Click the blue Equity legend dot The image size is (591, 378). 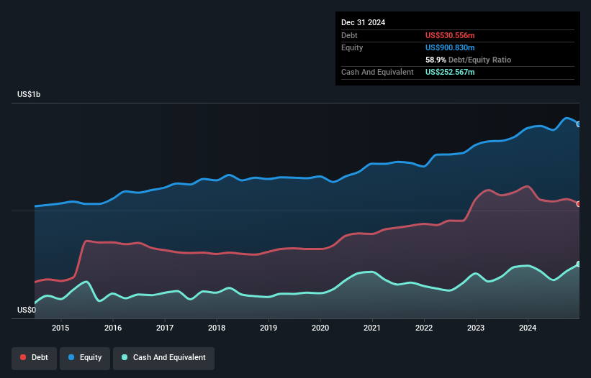(71, 357)
